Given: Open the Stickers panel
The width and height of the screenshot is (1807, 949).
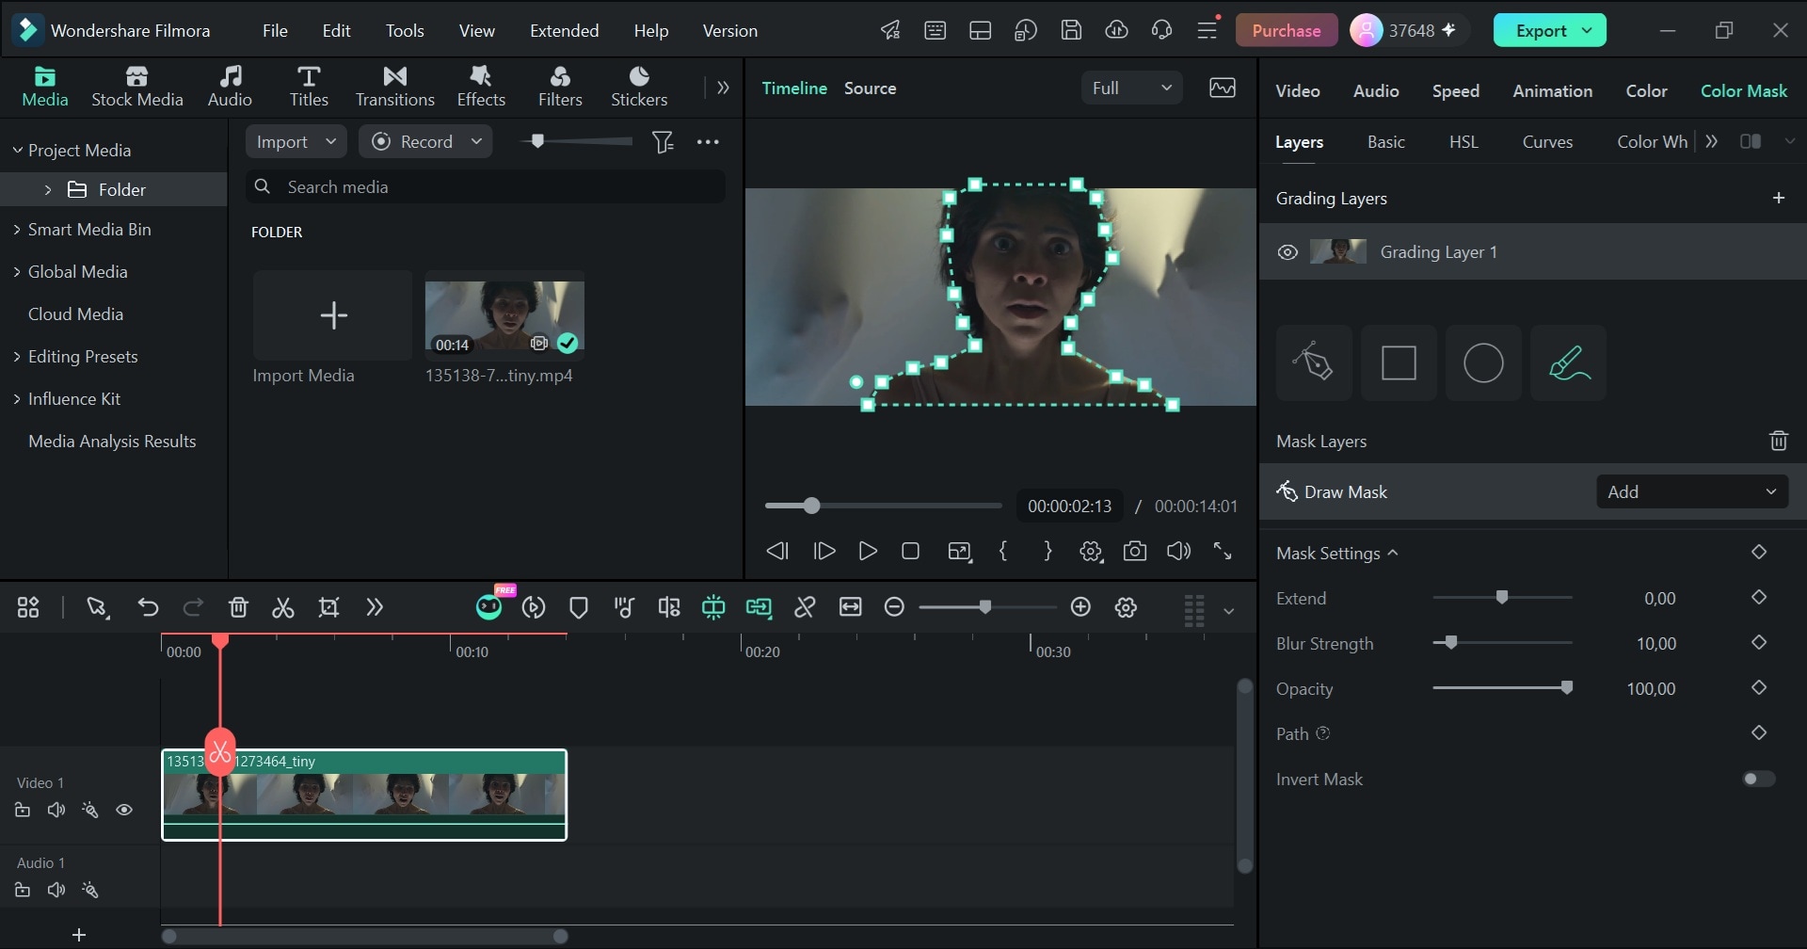Looking at the screenshot, I should [x=639, y=87].
